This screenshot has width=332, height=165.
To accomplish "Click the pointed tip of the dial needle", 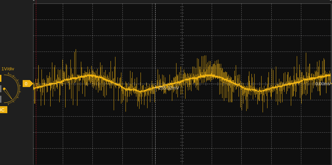I will pos(13,100).
